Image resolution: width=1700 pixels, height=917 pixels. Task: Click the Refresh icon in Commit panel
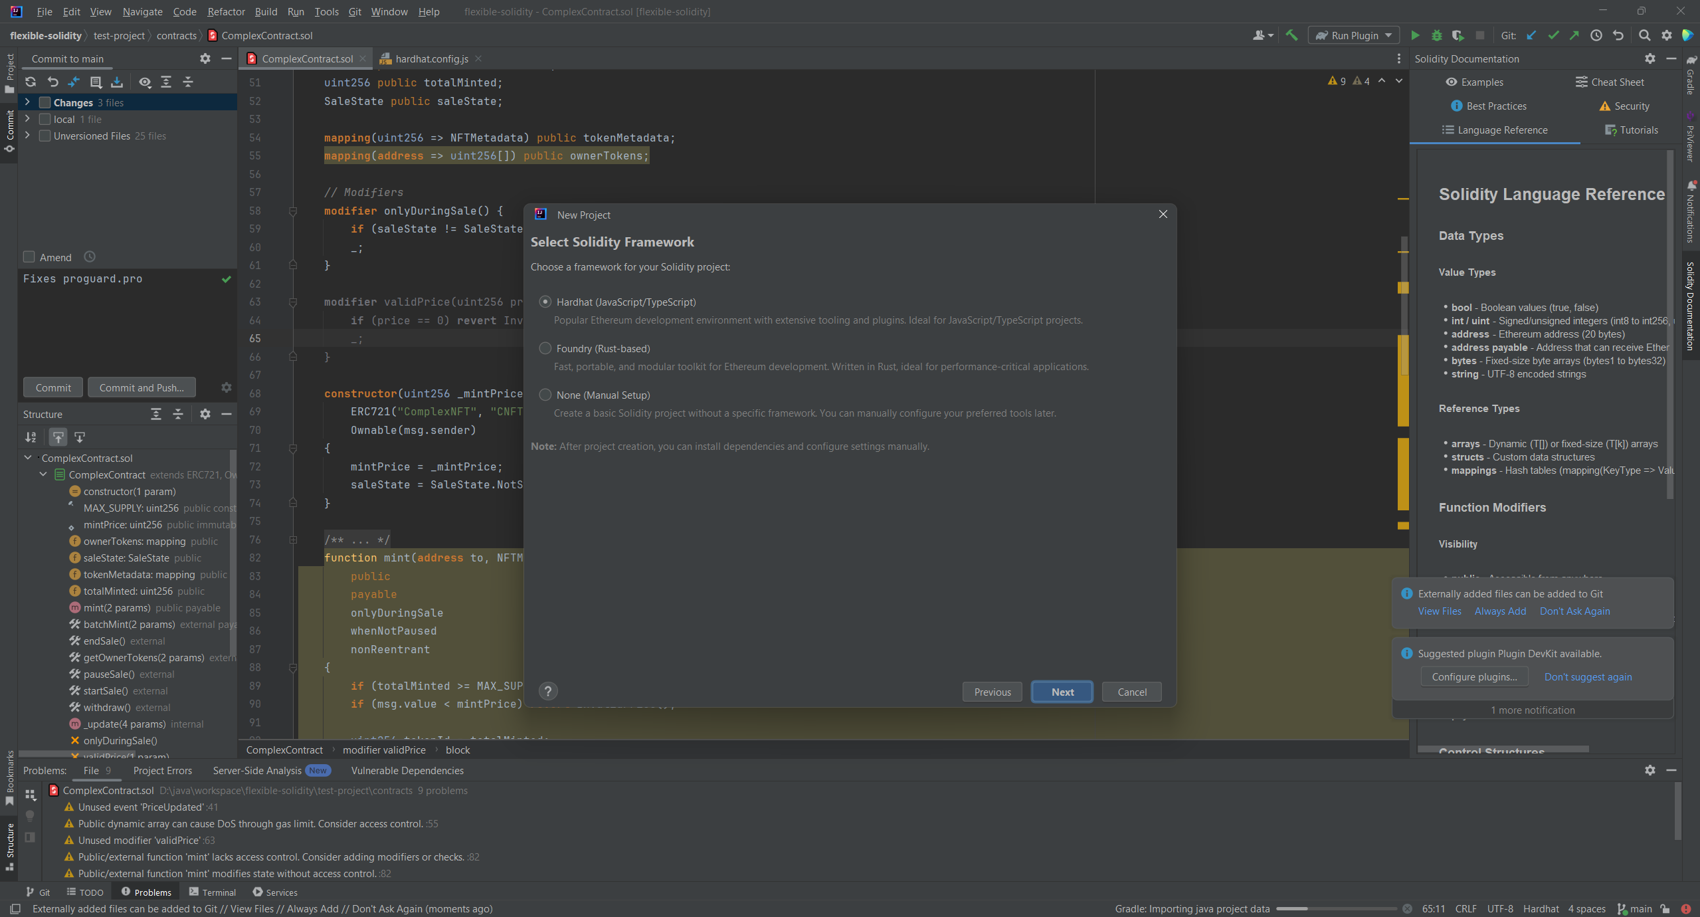pyautogui.click(x=31, y=82)
